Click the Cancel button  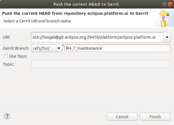click(122, 117)
